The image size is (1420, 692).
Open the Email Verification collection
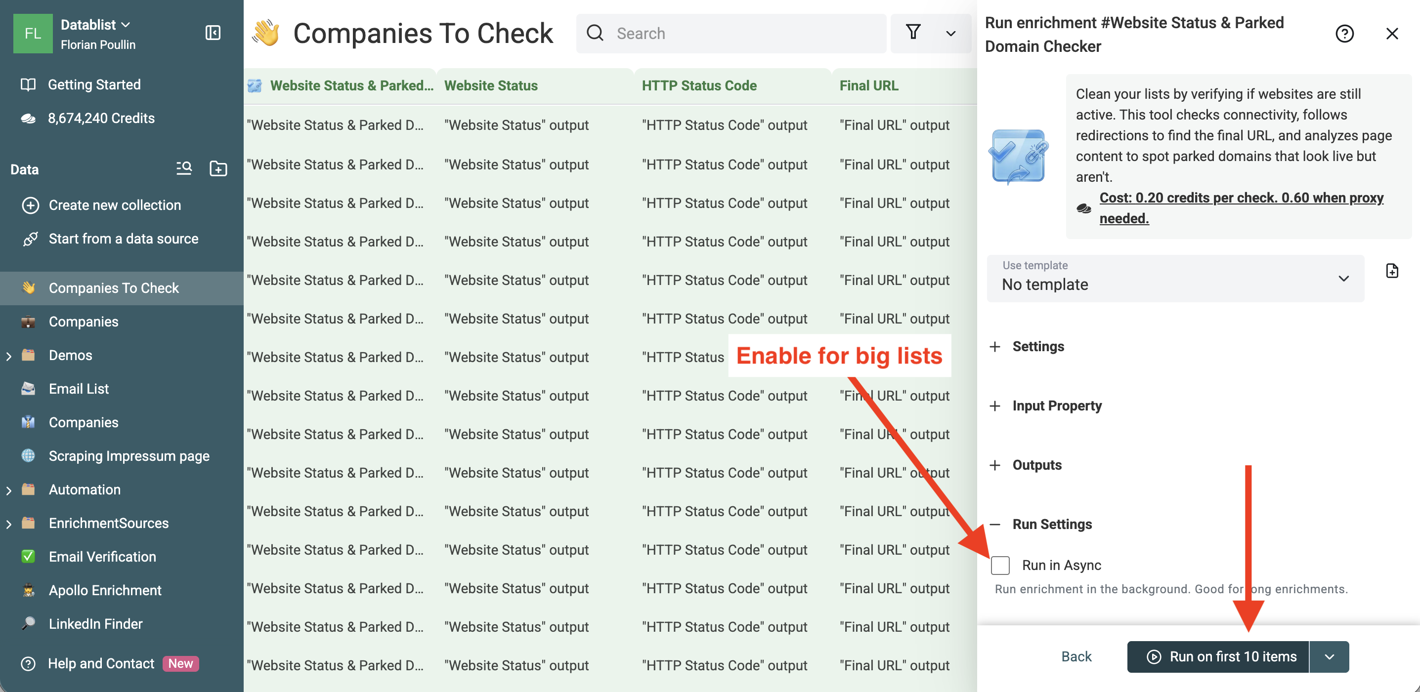(x=102, y=557)
